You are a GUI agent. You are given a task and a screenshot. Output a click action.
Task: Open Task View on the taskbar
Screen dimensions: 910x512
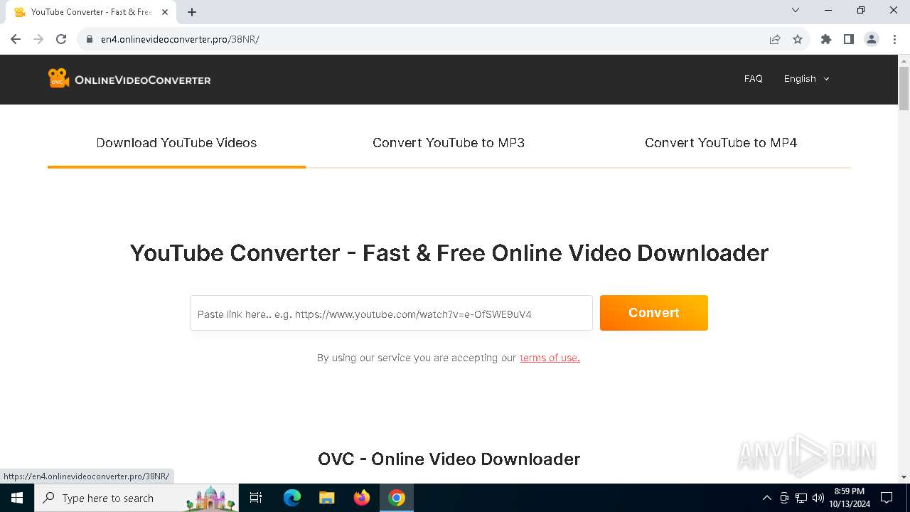257,498
